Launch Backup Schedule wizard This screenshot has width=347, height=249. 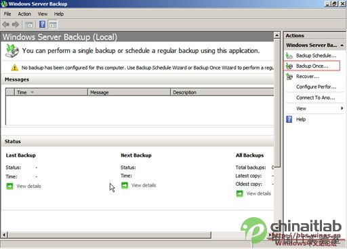[x=316, y=56]
